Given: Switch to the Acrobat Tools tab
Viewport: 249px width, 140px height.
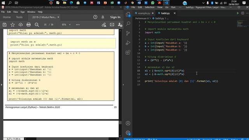Looking at the screenshot, I should pyautogui.click(x=19, y=17).
